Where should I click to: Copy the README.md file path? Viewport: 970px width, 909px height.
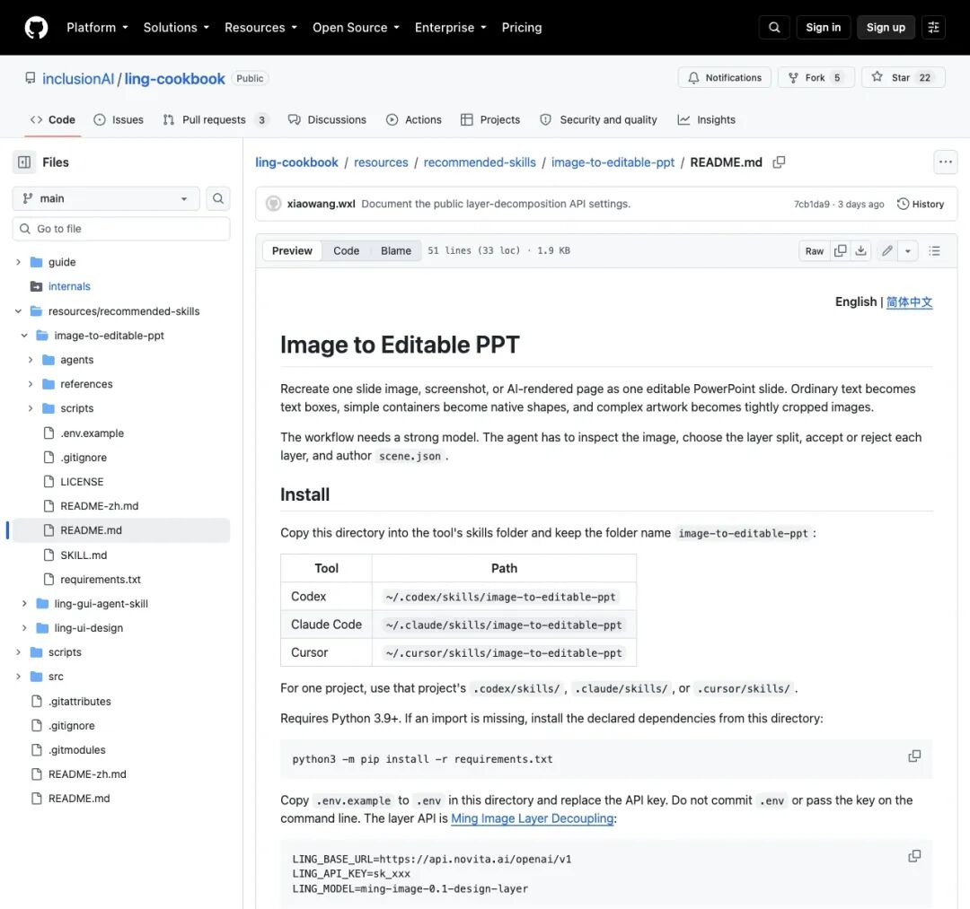pyautogui.click(x=779, y=162)
